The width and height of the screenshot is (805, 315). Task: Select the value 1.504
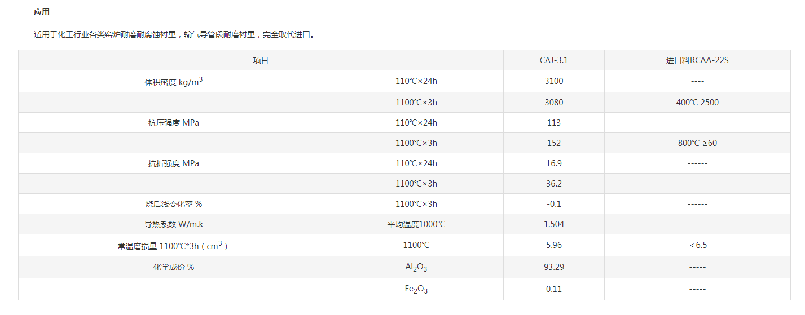coord(554,224)
